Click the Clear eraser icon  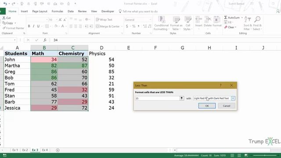click(226, 27)
